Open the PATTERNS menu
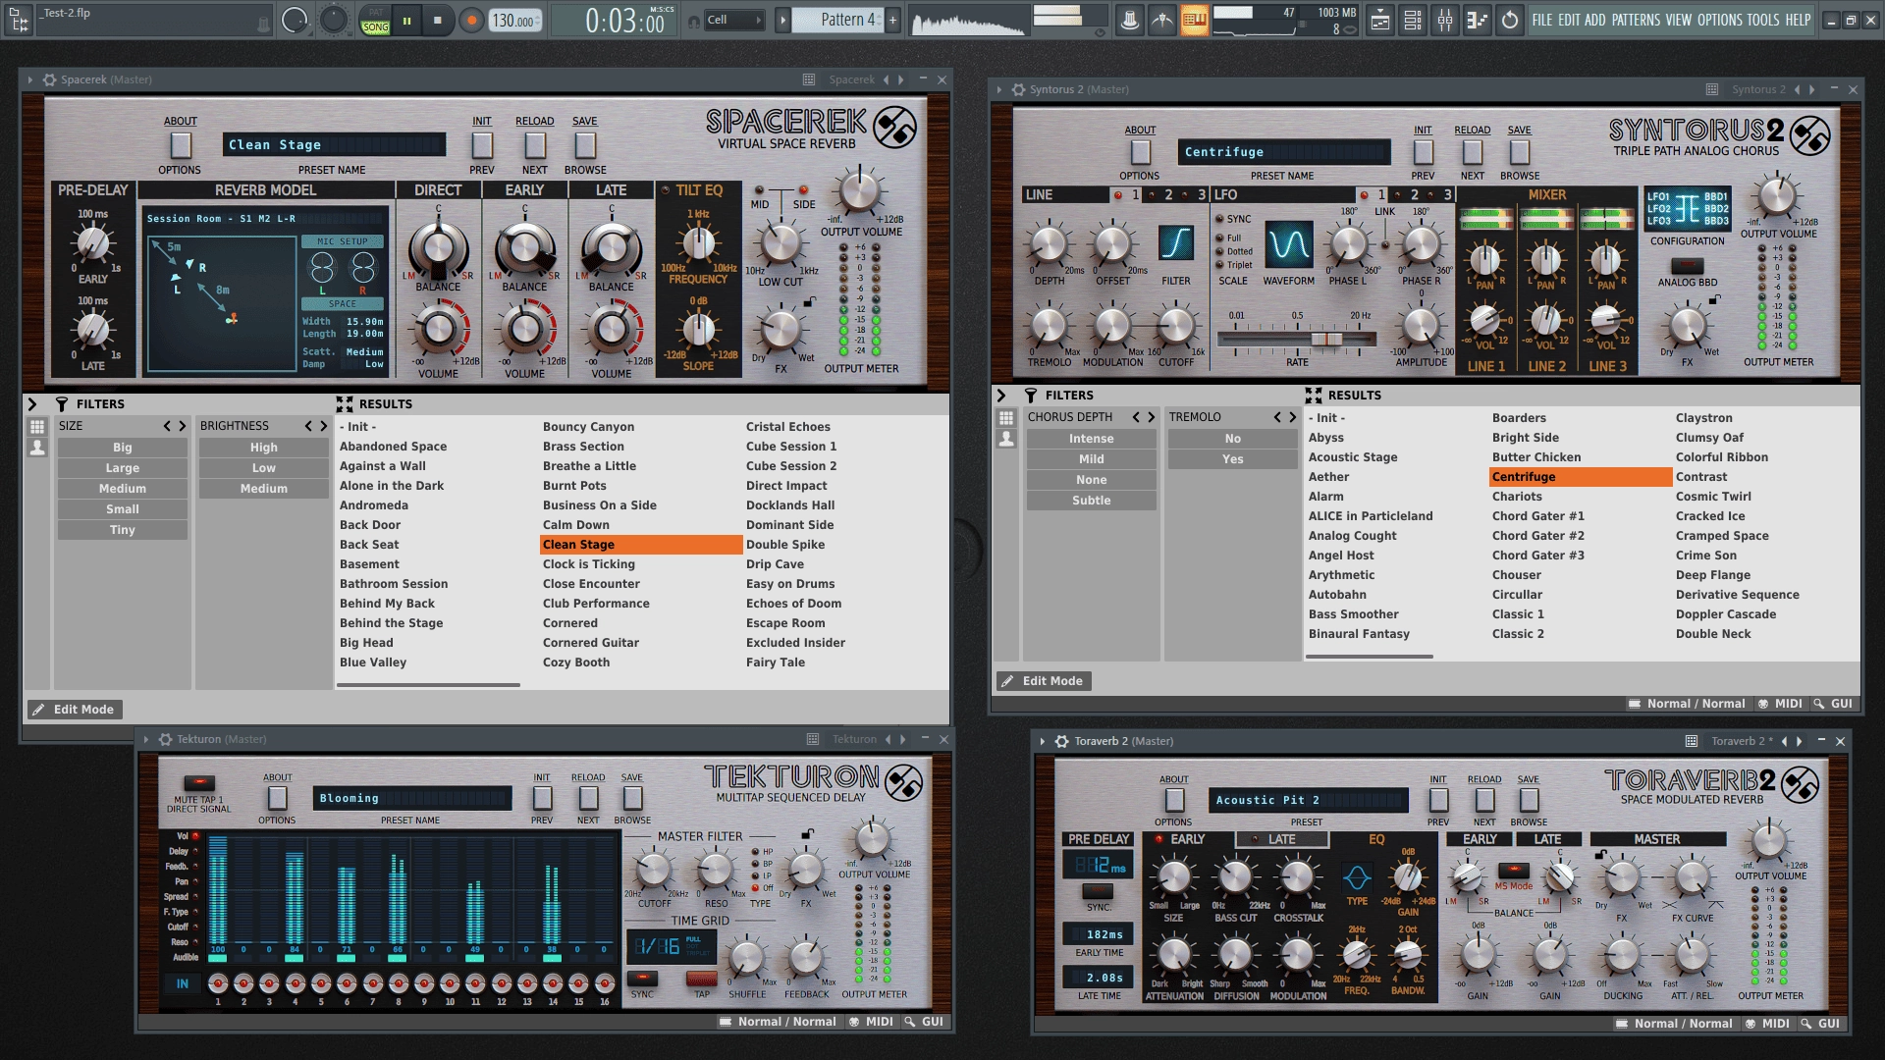1885x1060 pixels. pos(1636,20)
